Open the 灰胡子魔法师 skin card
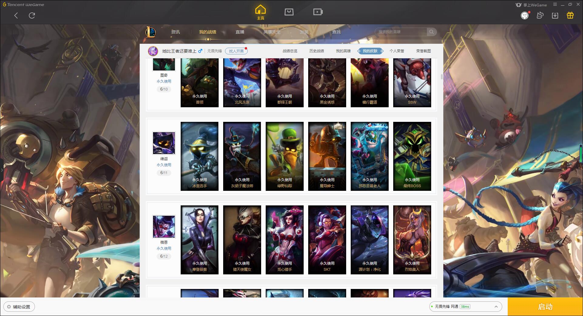583x316 pixels. point(242,156)
